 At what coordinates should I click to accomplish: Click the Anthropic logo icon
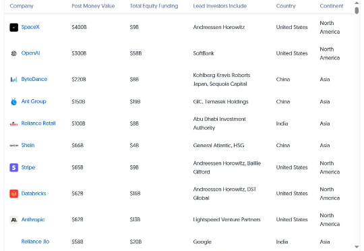pos(13,220)
